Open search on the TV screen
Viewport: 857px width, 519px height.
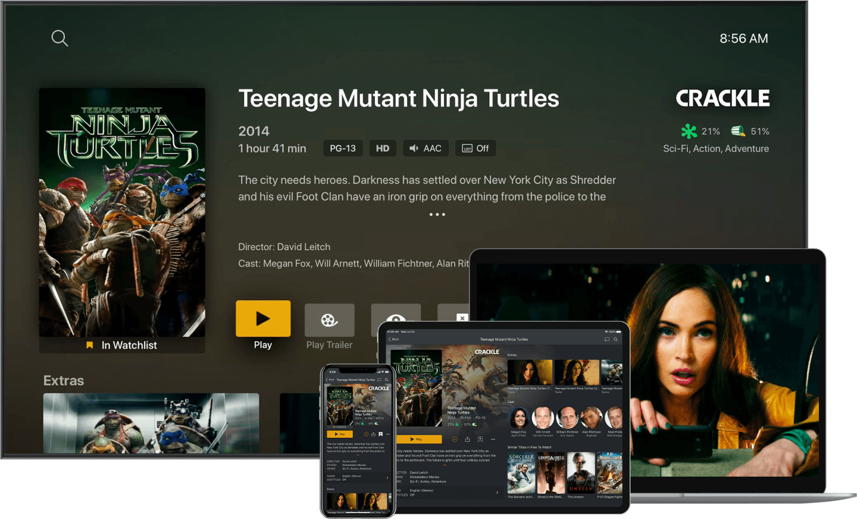[x=60, y=39]
